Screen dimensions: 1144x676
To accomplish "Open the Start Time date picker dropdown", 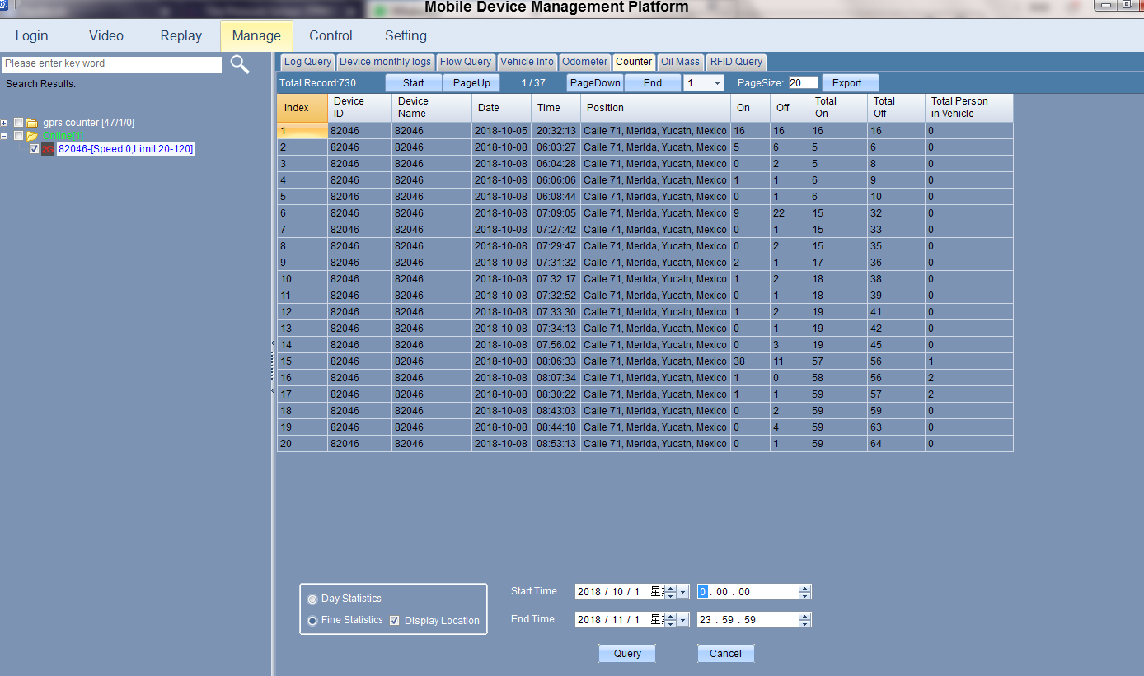I will 683,592.
